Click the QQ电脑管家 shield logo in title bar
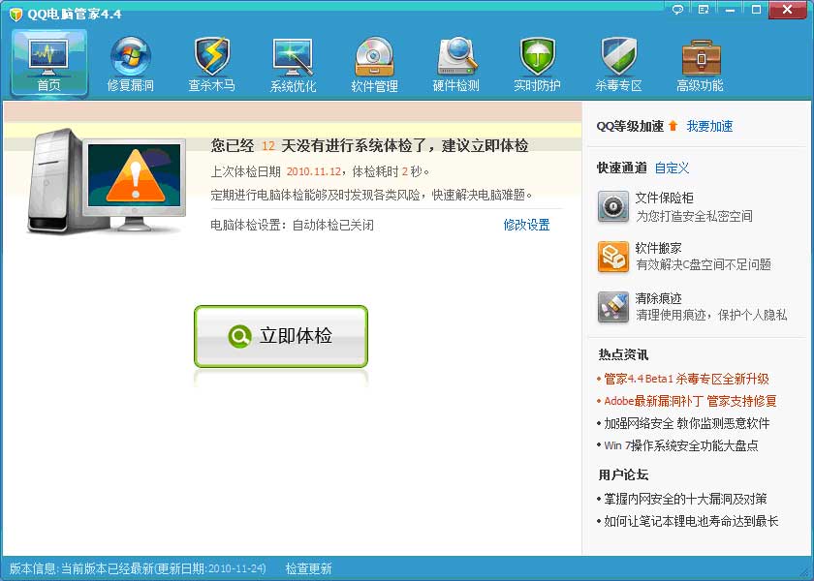Screen dimensions: 814x581 (16, 14)
